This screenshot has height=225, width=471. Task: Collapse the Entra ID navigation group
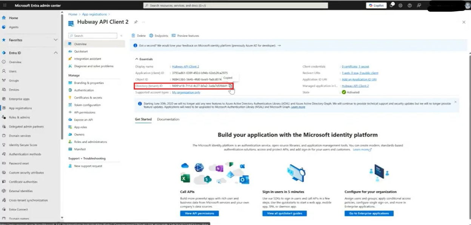pyautogui.click(x=55, y=53)
